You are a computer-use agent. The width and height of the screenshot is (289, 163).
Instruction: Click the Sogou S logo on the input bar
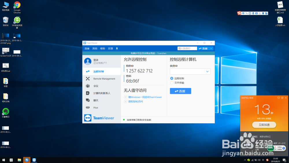[x=239, y=13]
